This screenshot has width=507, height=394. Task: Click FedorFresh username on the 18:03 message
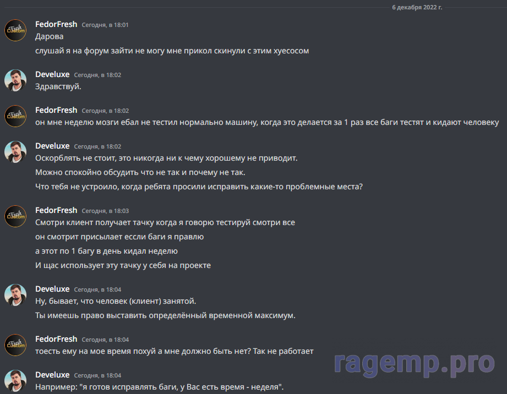(56, 210)
